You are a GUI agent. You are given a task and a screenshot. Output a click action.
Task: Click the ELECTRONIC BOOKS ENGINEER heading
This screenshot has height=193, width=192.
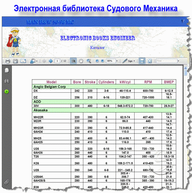(98, 38)
